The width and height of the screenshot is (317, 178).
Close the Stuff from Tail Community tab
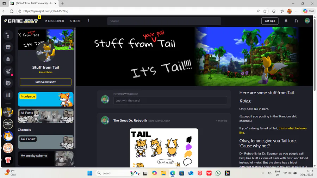click(55, 3)
